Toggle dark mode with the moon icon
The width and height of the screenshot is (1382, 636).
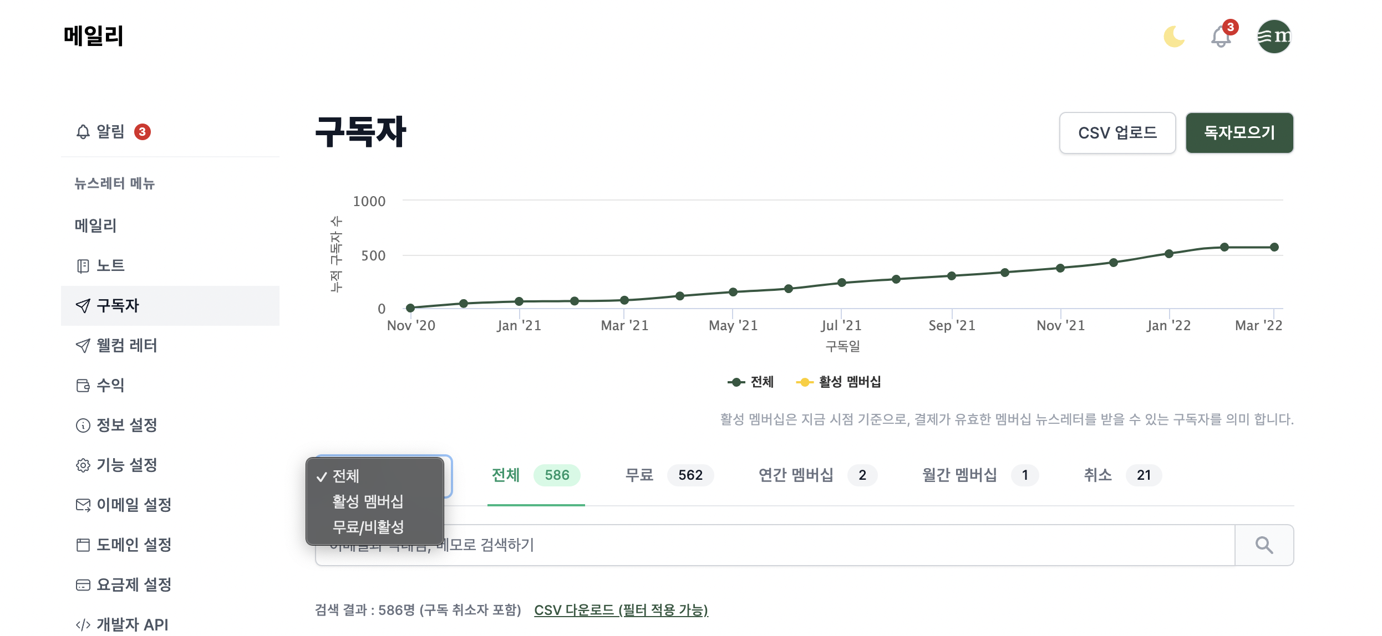coord(1173,37)
